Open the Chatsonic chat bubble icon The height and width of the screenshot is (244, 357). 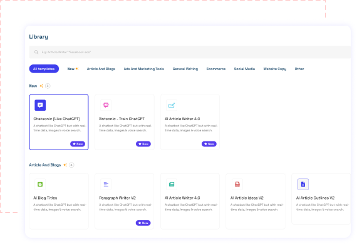click(40, 105)
